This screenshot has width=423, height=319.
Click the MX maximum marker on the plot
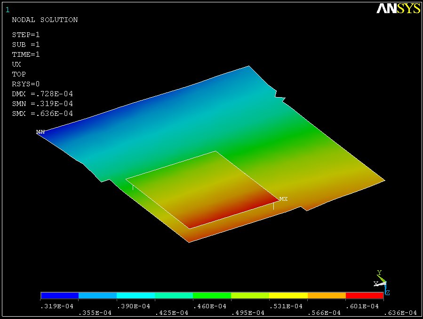[284, 199]
